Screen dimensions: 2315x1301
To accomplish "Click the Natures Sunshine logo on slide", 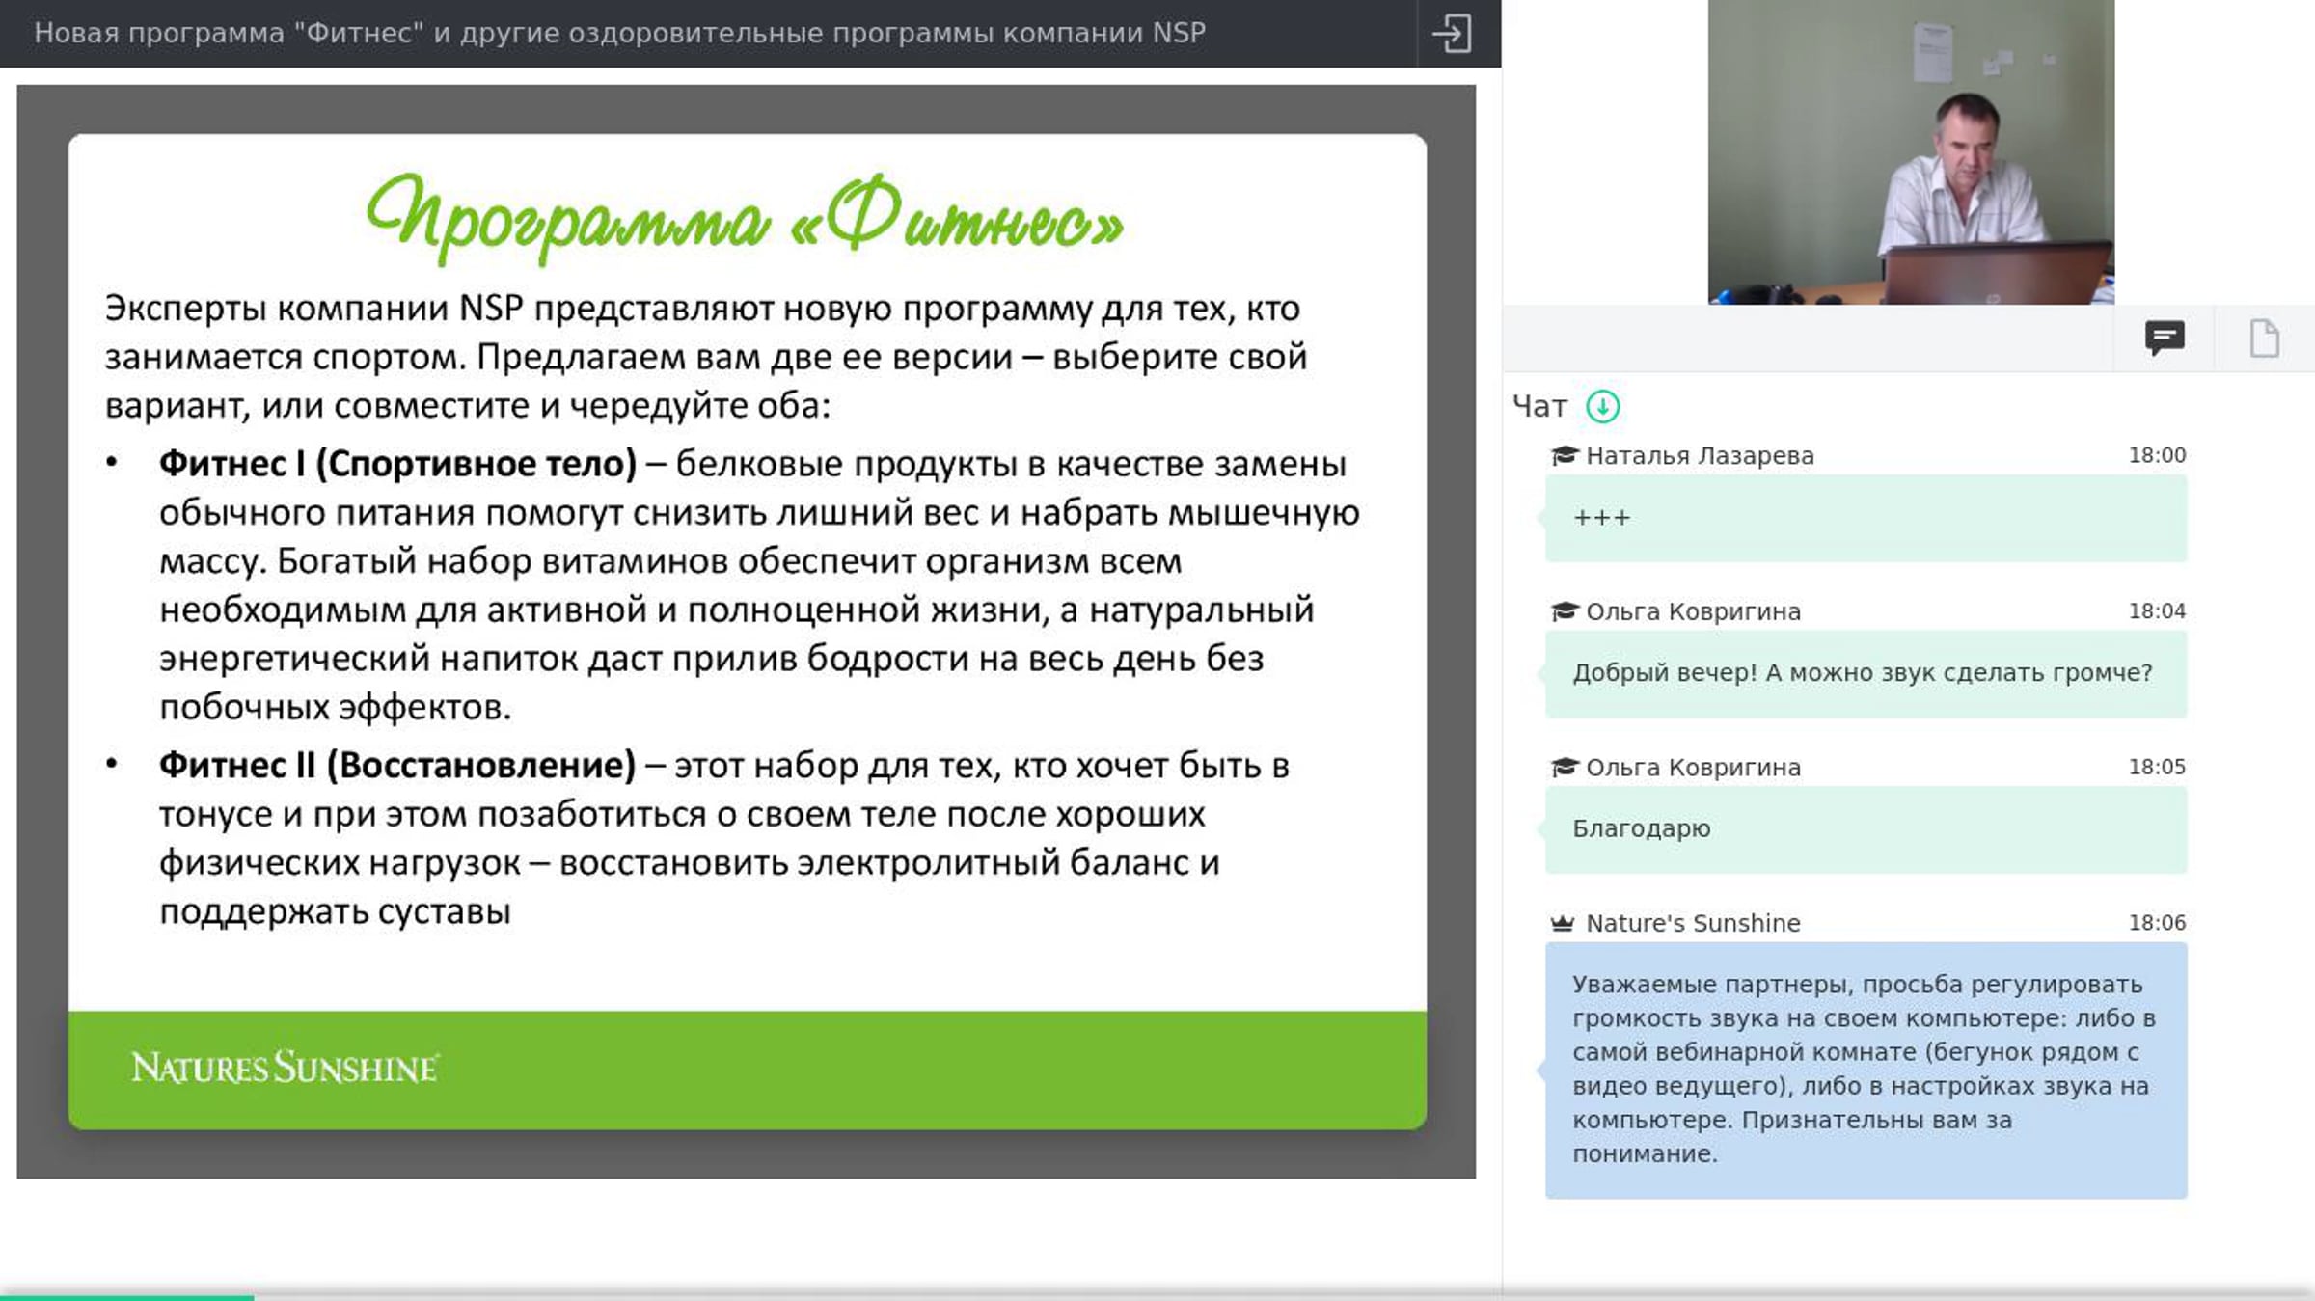I will pos(286,1068).
